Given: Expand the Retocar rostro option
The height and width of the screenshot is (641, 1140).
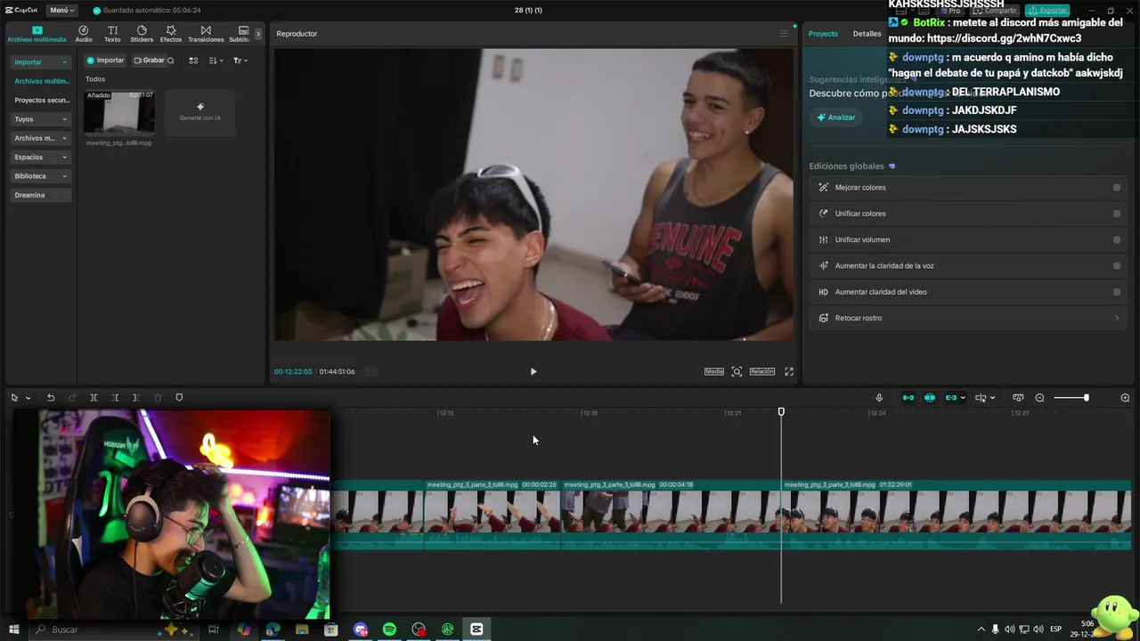Looking at the screenshot, I should pyautogui.click(x=969, y=318).
